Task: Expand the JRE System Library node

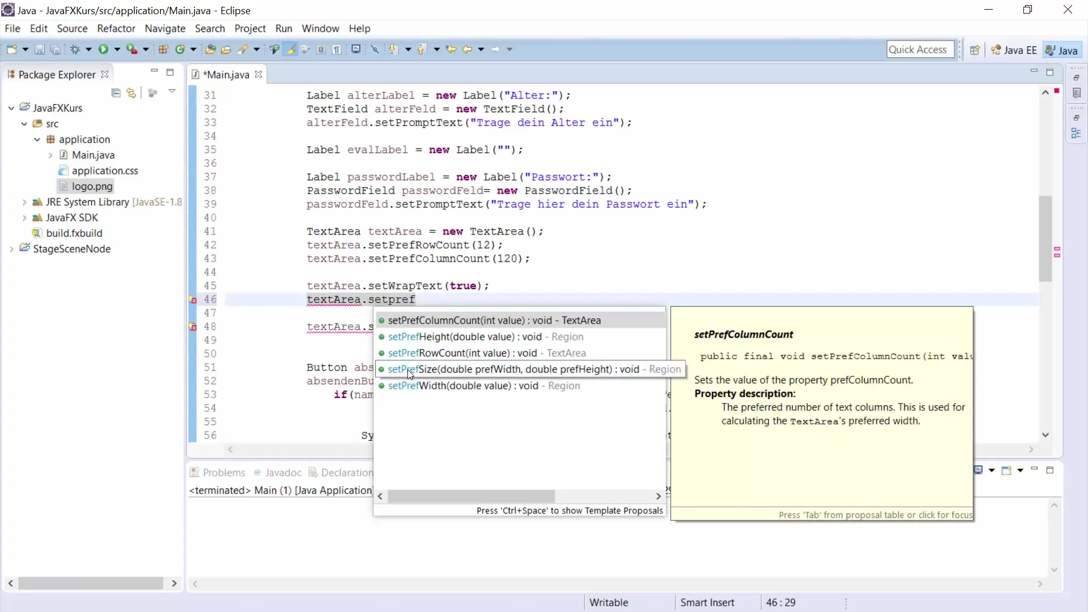Action: pyautogui.click(x=24, y=202)
